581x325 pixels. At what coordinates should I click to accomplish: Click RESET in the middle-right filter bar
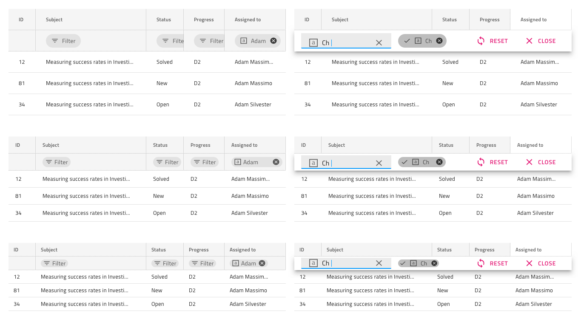[492, 162]
